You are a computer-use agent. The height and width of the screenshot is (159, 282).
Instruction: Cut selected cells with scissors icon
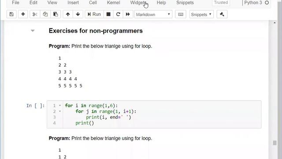pyautogui.click(x=35, y=14)
